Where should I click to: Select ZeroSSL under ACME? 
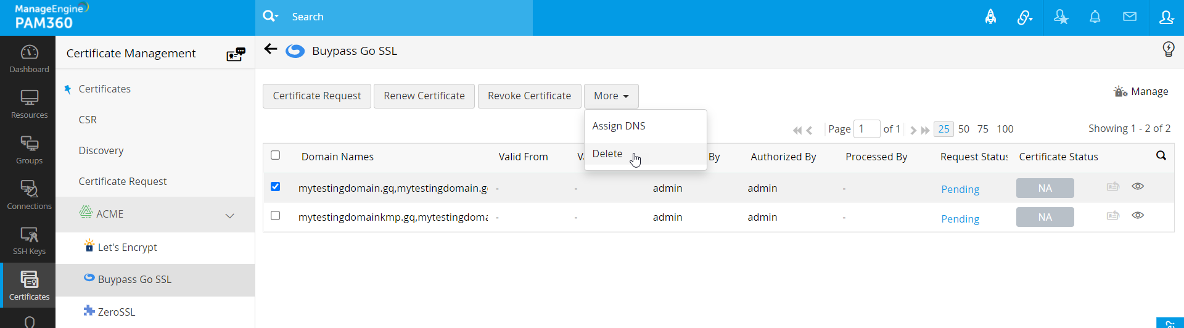click(117, 312)
